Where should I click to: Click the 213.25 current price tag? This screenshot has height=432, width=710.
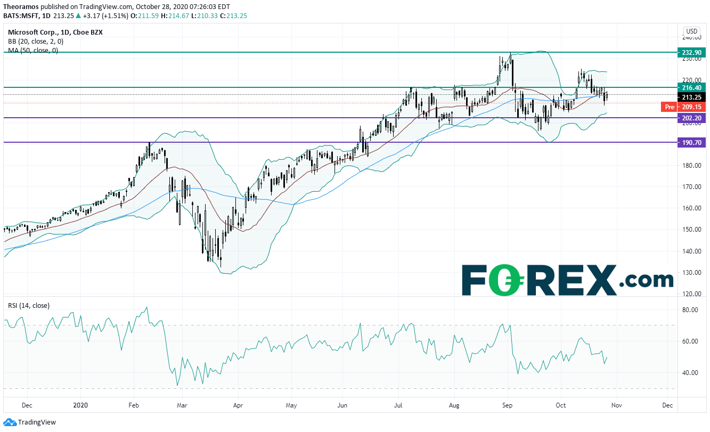(x=692, y=97)
